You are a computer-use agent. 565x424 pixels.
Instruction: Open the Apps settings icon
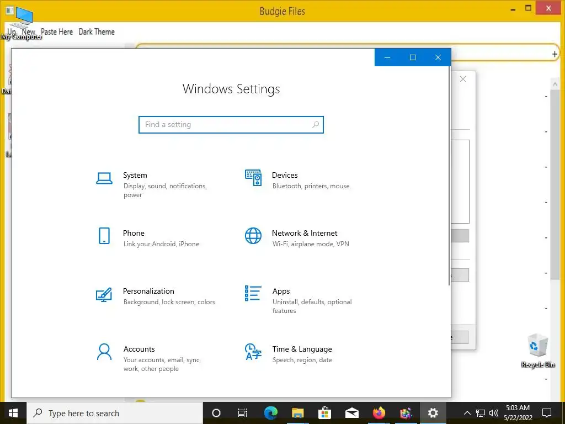coord(253,293)
